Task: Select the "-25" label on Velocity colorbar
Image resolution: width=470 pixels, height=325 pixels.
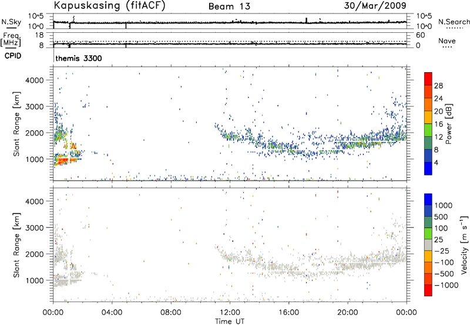Action: click(442, 250)
